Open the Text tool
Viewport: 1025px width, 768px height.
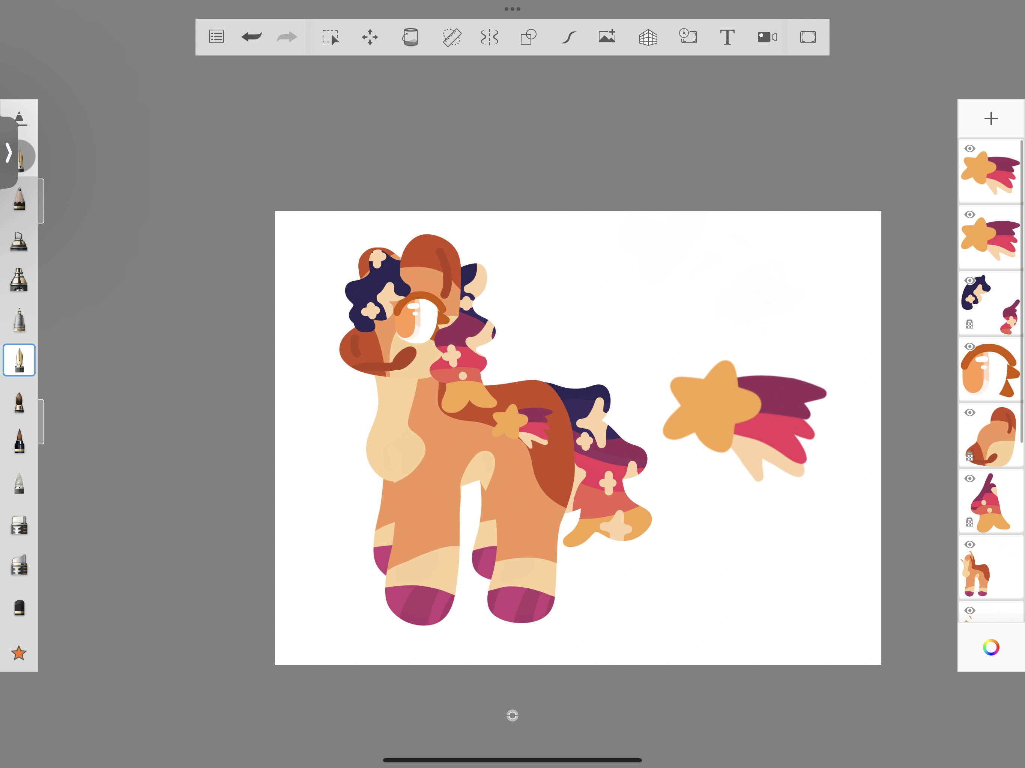[x=727, y=37]
